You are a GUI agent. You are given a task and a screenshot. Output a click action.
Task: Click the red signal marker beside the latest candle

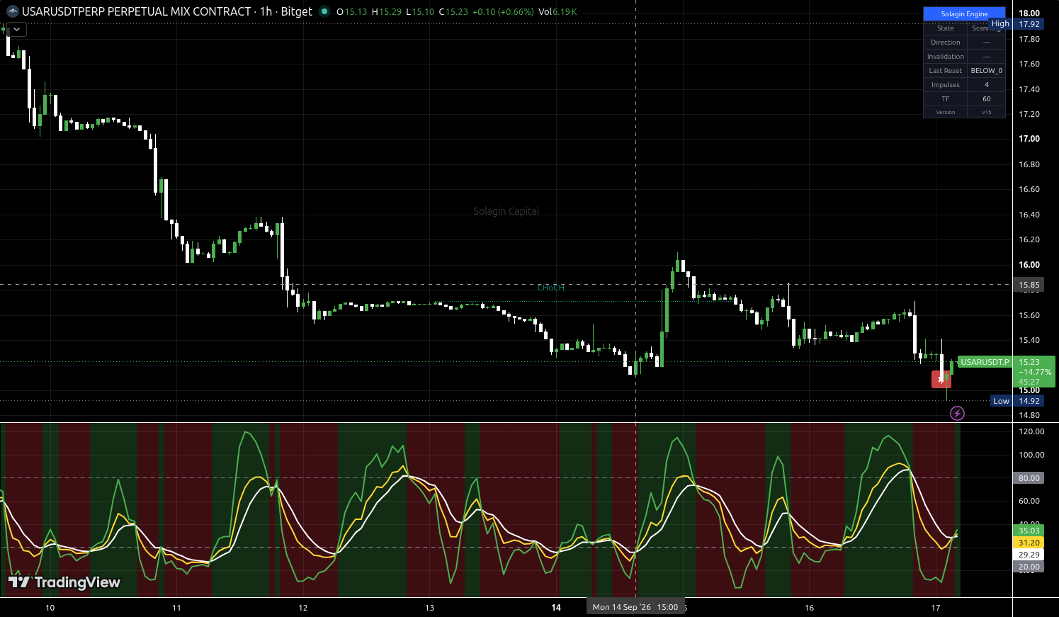coord(941,379)
